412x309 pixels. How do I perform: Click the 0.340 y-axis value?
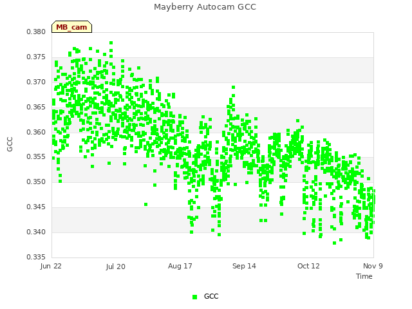pos(36,232)
